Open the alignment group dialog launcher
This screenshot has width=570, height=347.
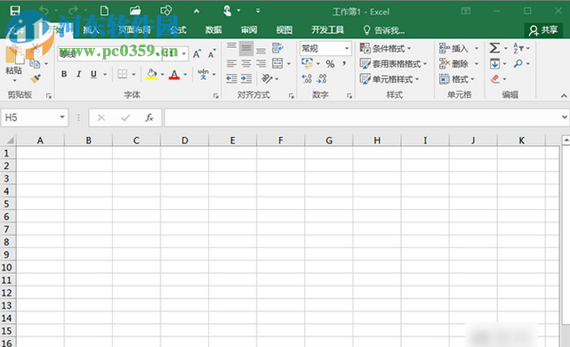click(291, 96)
